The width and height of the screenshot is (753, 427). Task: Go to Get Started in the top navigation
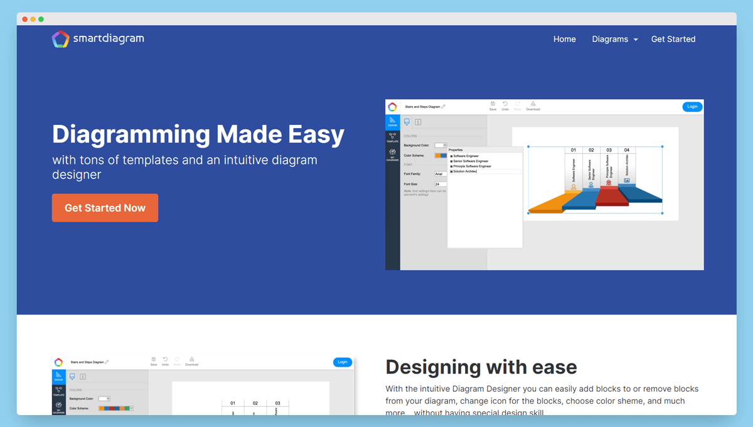(673, 39)
